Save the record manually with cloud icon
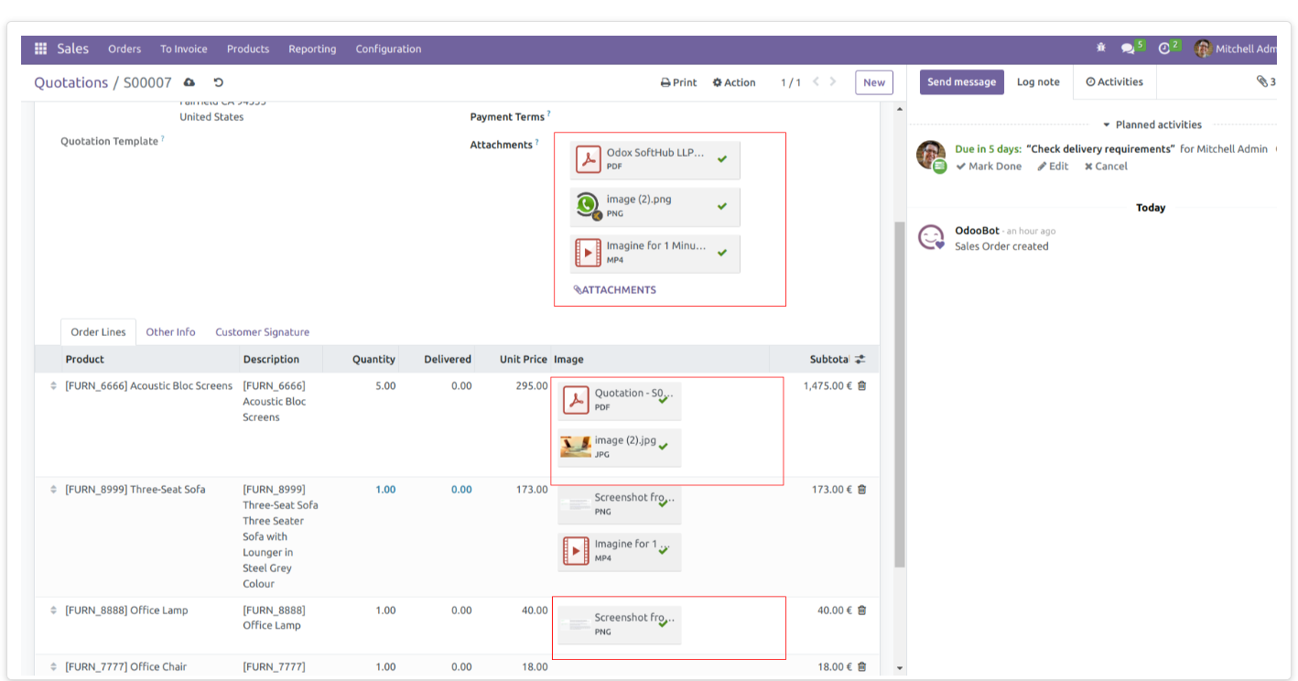The image size is (1298, 681). coord(189,82)
